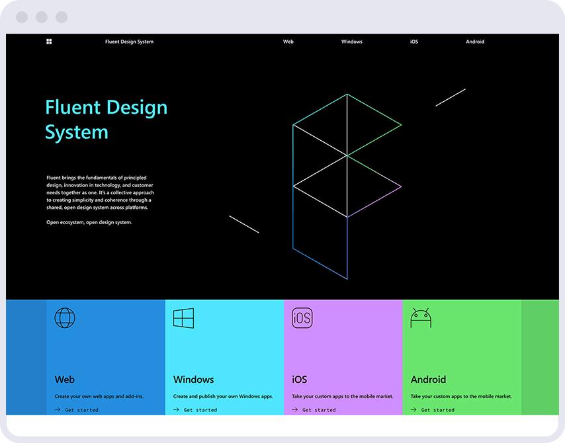This screenshot has width=565, height=443.
Task: Select the iOS nav item
Action: [x=414, y=42]
